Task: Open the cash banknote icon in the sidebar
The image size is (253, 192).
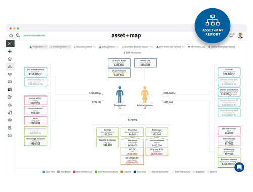Action: tap(10, 82)
